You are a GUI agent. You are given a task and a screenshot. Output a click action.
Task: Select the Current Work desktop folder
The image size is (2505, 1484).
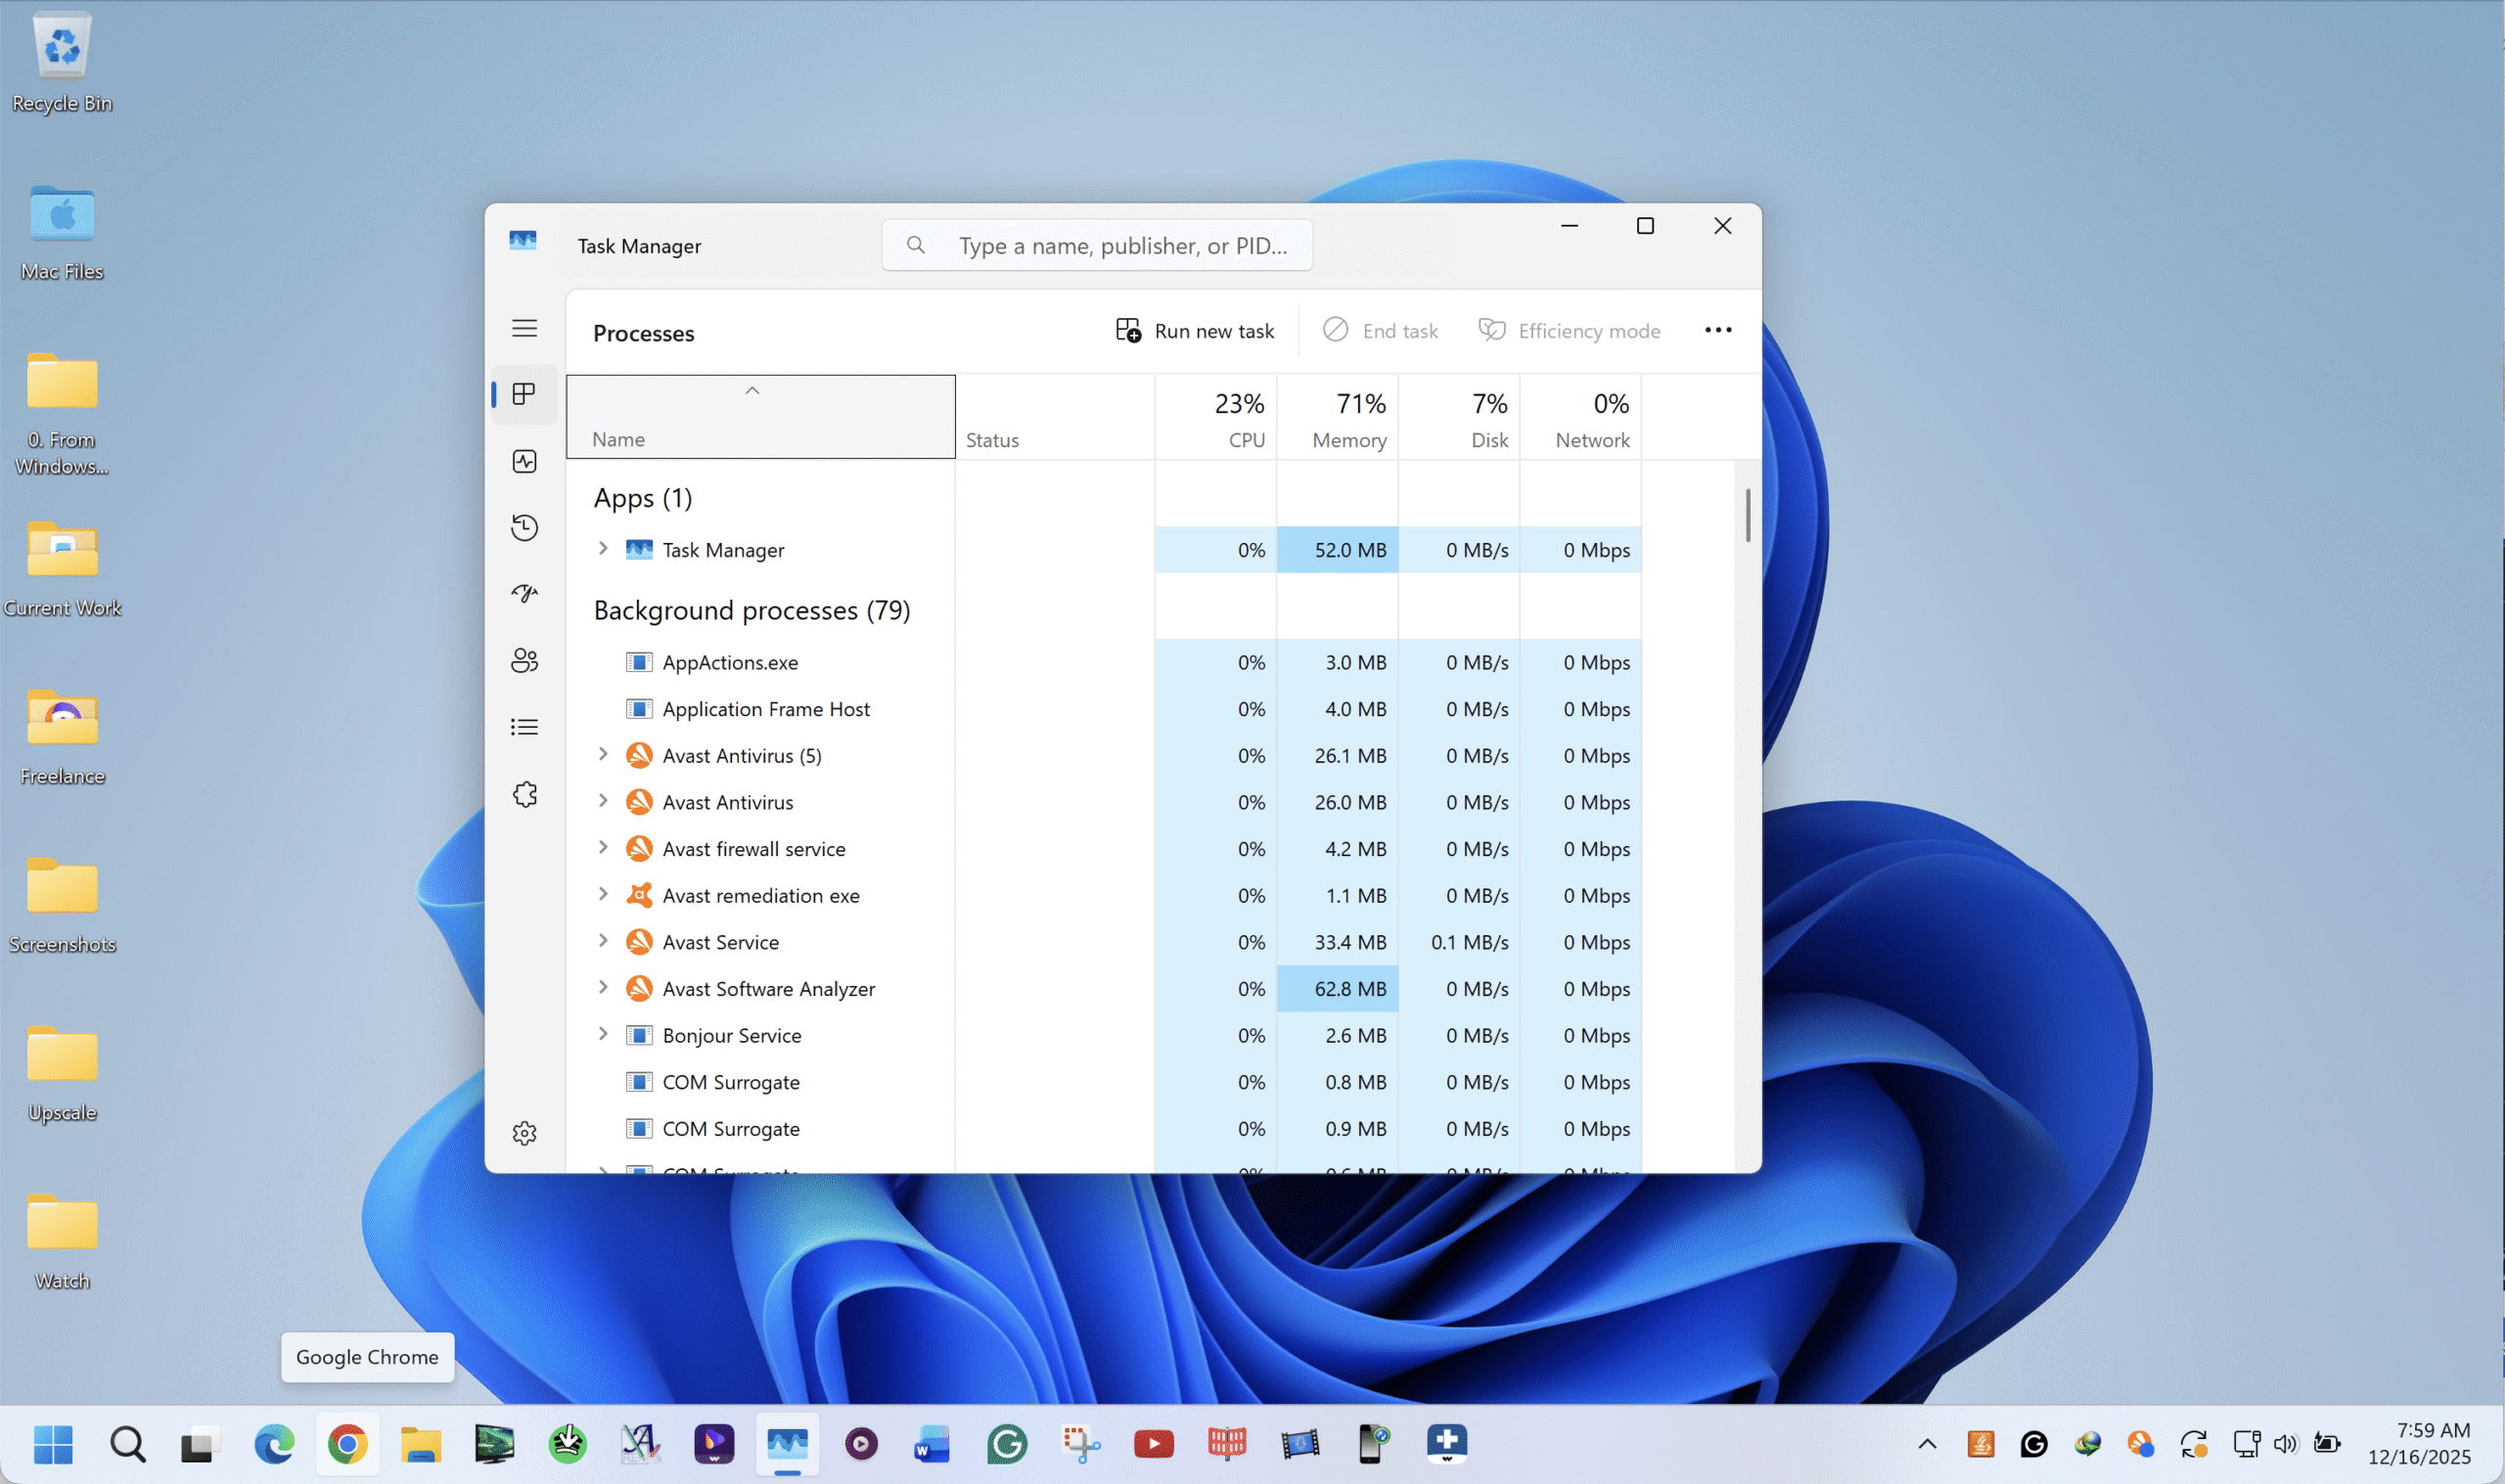click(62, 569)
